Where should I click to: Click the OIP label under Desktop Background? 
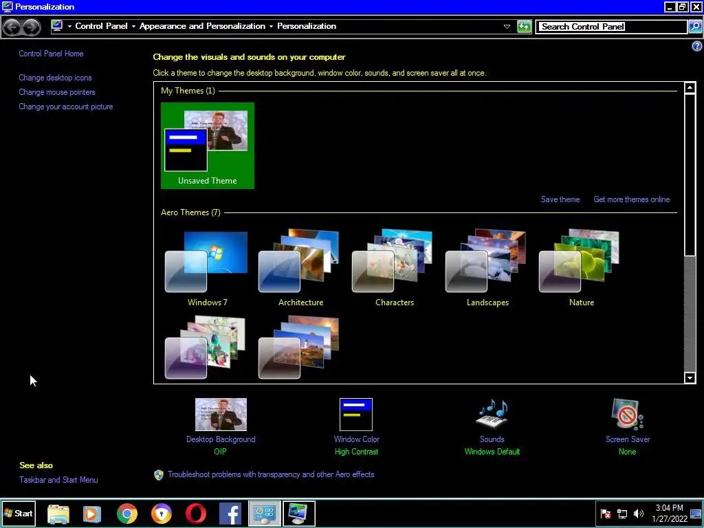coord(221,452)
